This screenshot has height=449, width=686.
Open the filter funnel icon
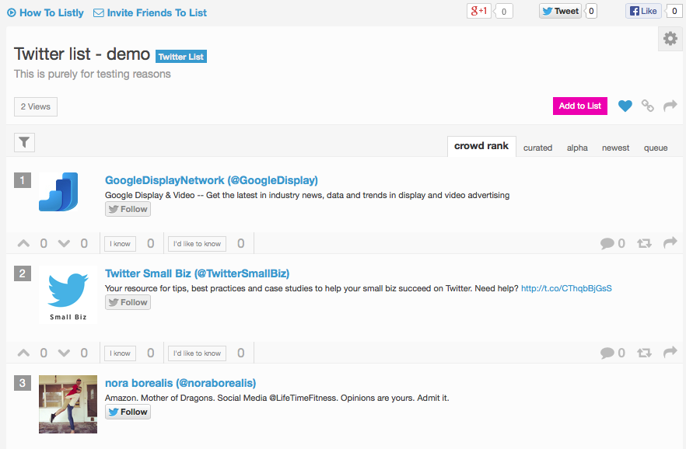[25, 142]
